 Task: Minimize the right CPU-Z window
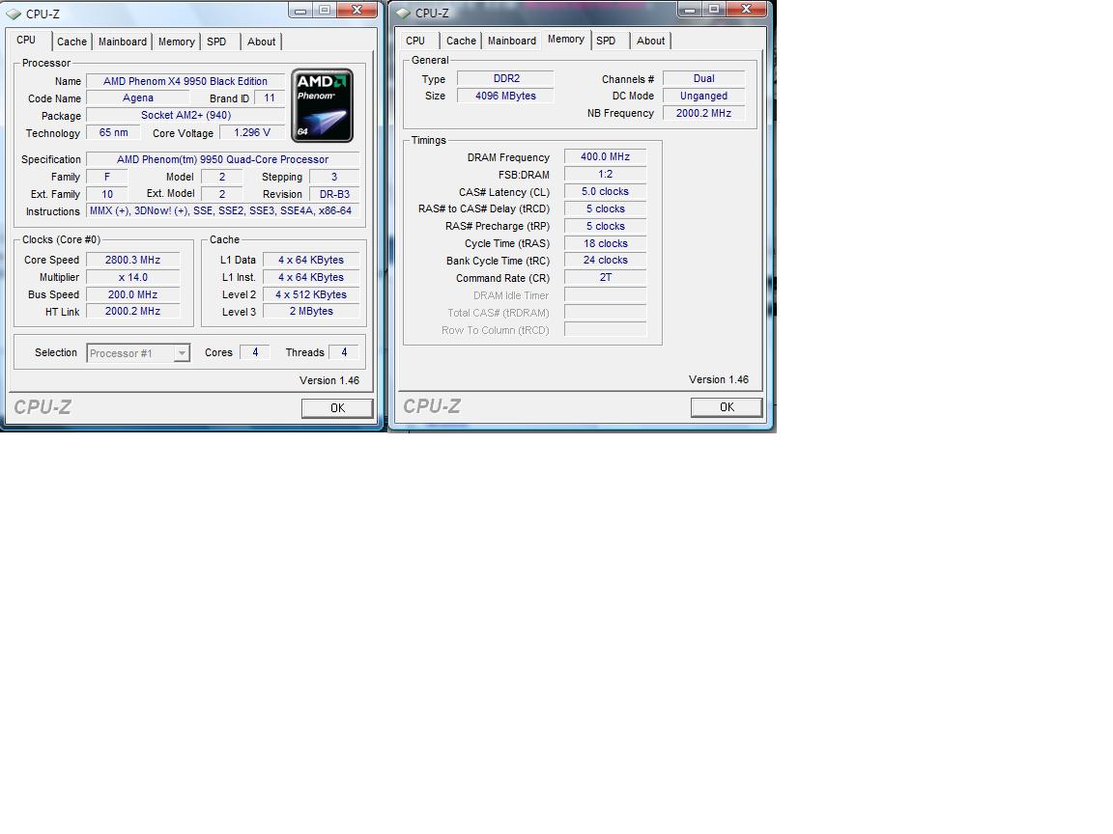pos(689,10)
